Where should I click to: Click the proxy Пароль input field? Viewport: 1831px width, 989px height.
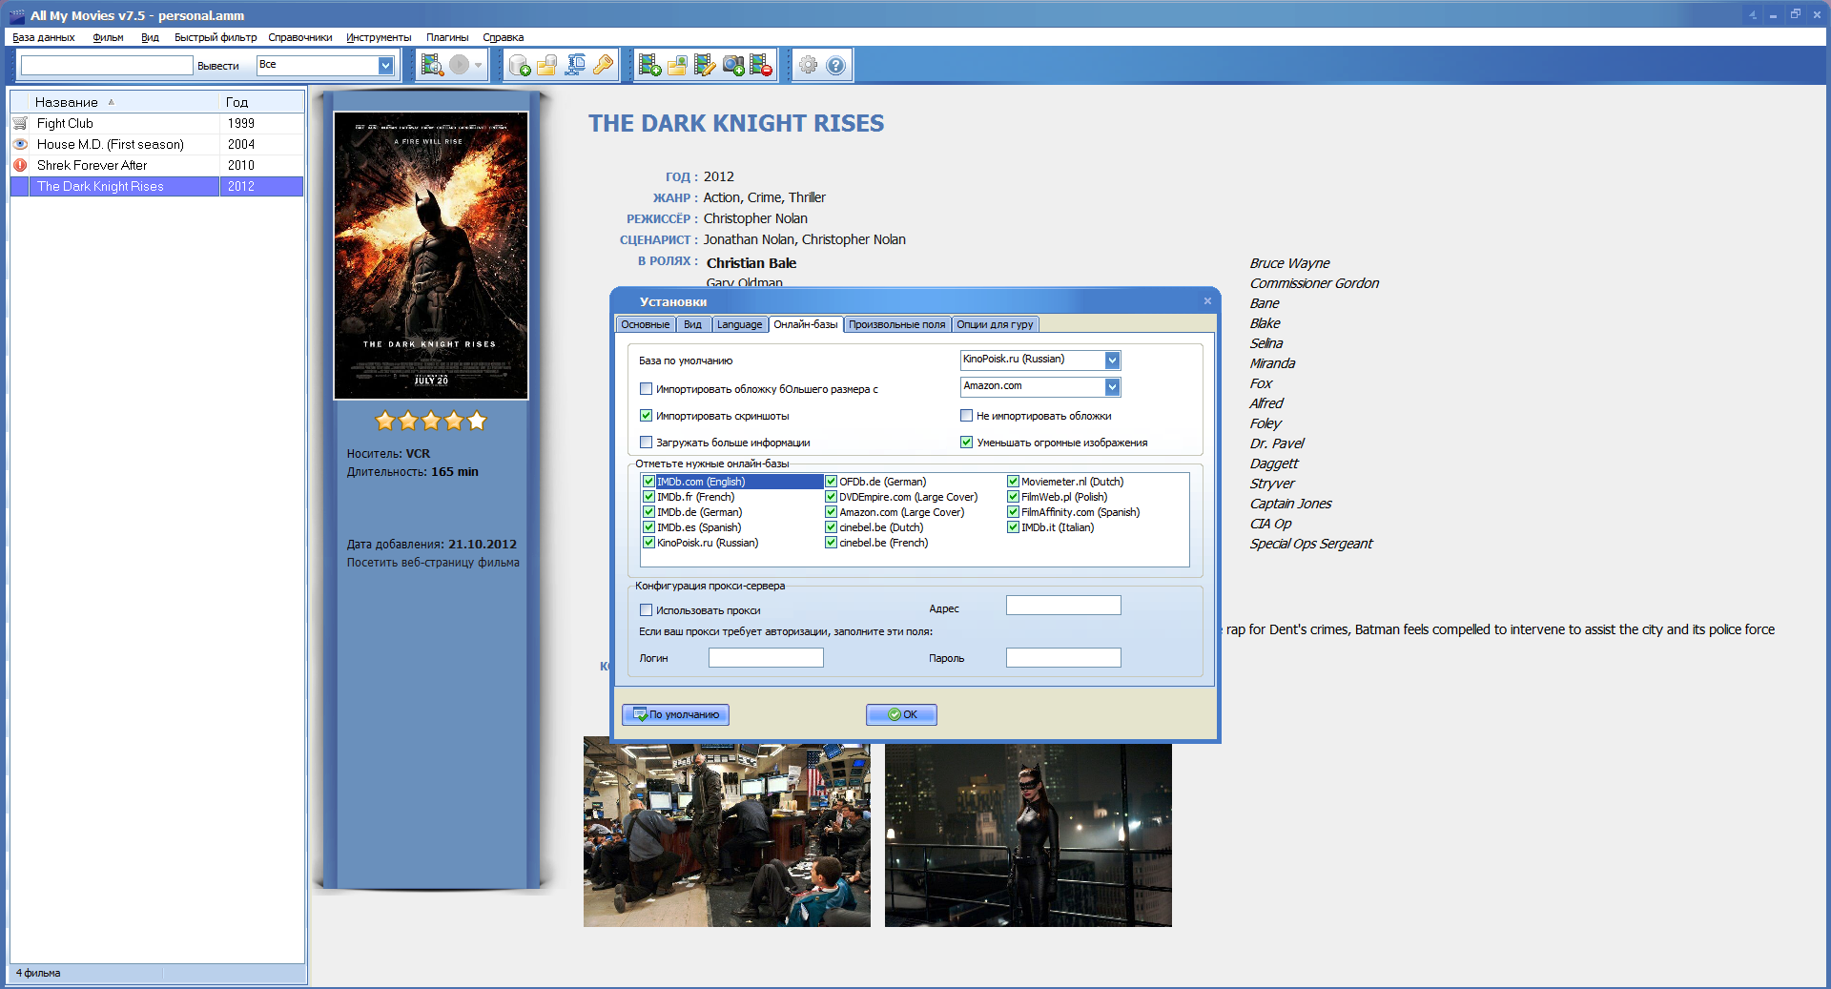pyautogui.click(x=1063, y=658)
